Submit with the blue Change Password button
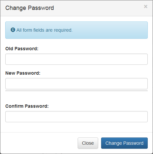The image size is (153, 154). coord(124,143)
